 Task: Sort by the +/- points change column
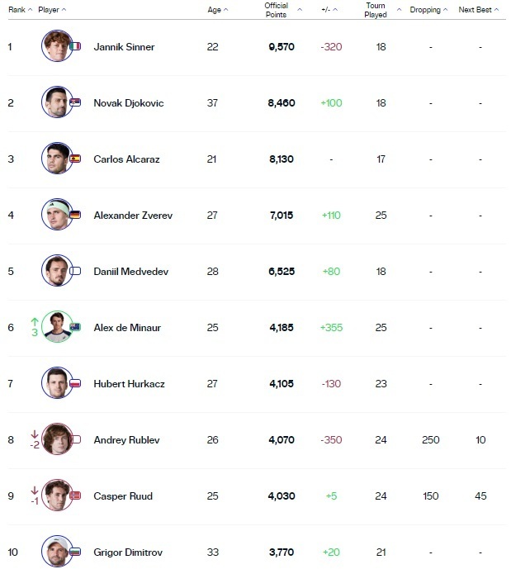(331, 10)
